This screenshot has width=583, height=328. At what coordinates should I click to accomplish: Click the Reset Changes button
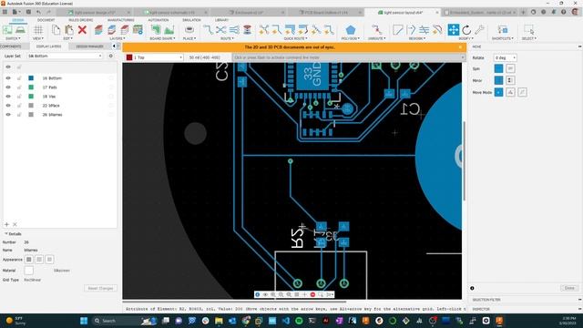pos(100,288)
